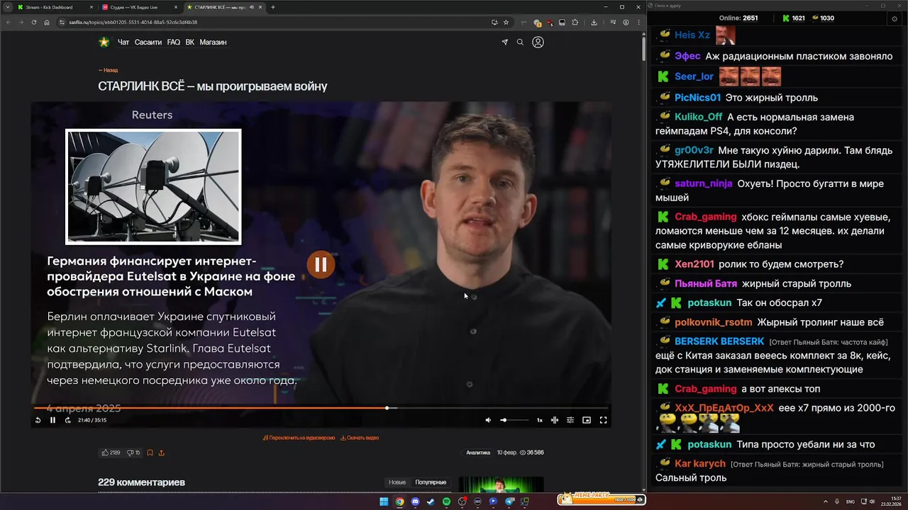Show hidden tray icons chevron
This screenshot has width=908, height=510.
click(x=826, y=501)
